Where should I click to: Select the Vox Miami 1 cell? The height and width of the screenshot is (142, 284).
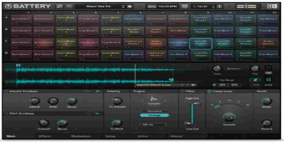click(x=223, y=20)
